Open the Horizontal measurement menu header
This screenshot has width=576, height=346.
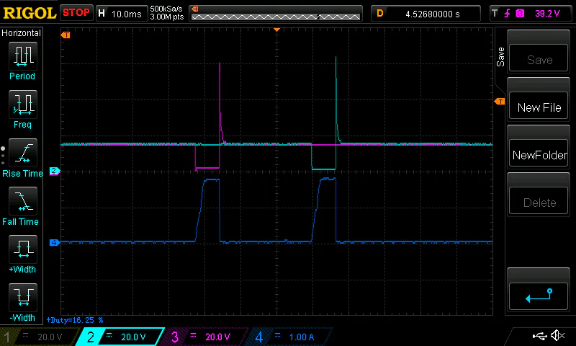point(22,33)
